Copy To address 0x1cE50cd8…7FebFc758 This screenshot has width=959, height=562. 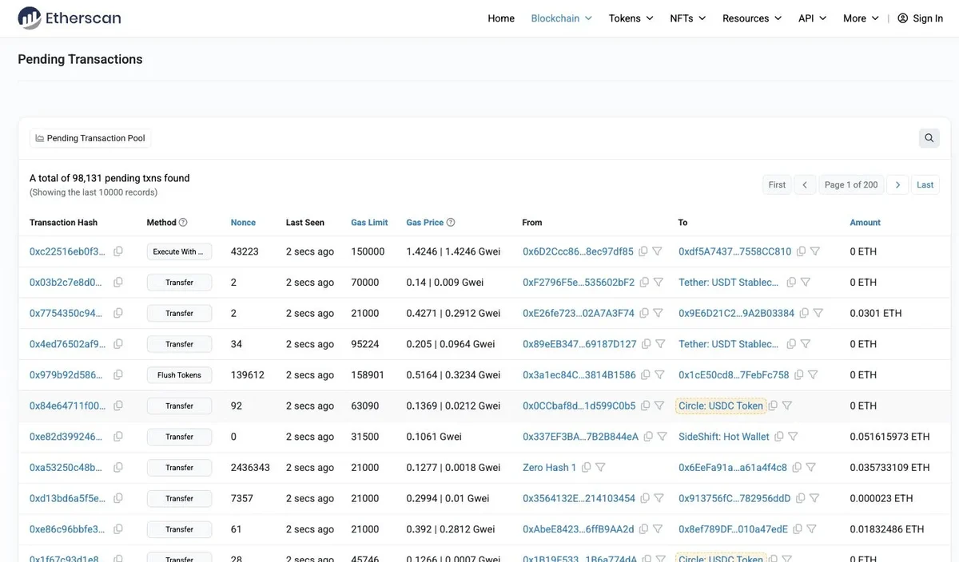[x=799, y=375]
